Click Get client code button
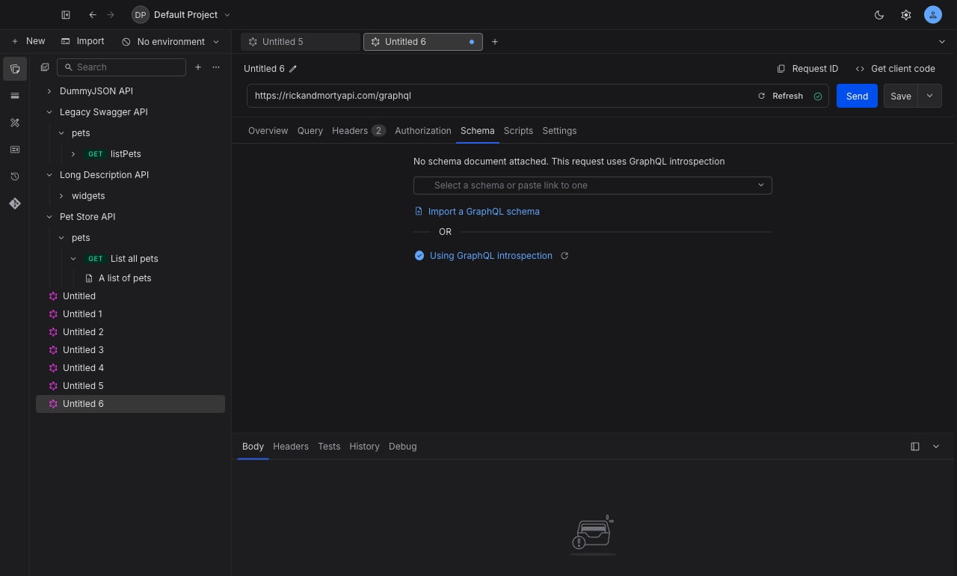957x576 pixels. pos(895,69)
